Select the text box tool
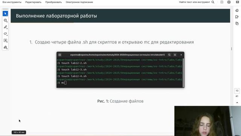Viewport: 241px width, 136px height. 5,40
